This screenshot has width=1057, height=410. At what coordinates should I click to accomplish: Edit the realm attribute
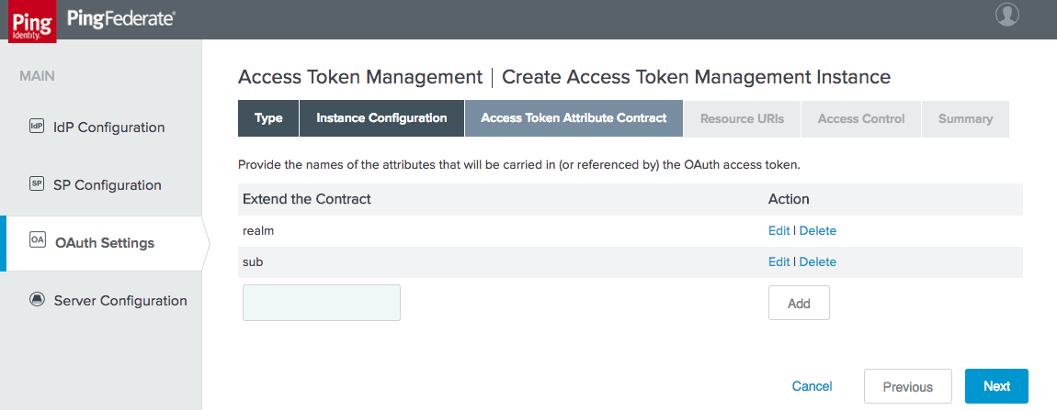point(779,230)
